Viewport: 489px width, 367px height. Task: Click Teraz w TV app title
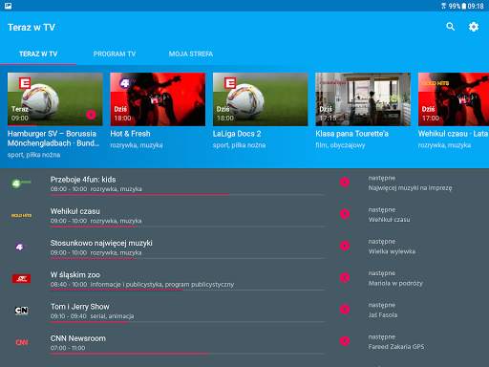32,27
